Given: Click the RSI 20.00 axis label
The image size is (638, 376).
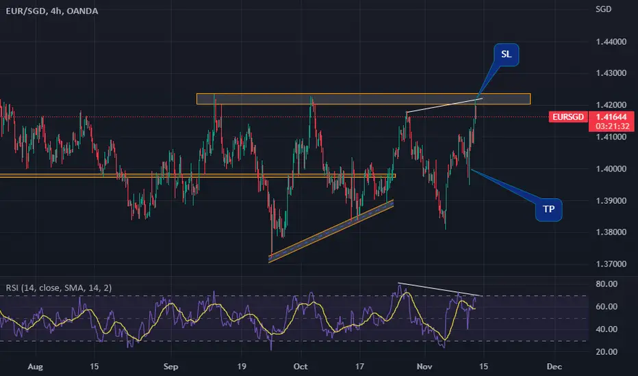Looking at the screenshot, I should click(607, 352).
